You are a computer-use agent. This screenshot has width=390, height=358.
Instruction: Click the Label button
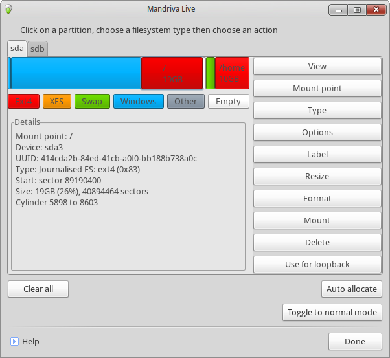(x=317, y=154)
